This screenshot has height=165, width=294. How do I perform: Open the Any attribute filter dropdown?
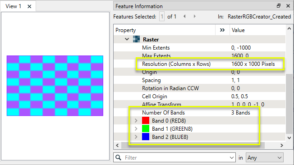(265, 157)
